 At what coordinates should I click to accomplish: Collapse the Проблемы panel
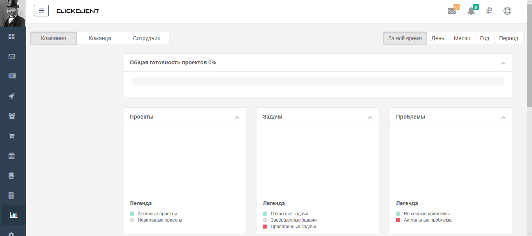click(x=503, y=117)
